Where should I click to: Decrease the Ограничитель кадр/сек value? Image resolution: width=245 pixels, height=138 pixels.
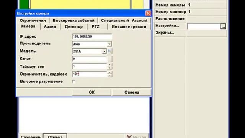click(x=110, y=76)
